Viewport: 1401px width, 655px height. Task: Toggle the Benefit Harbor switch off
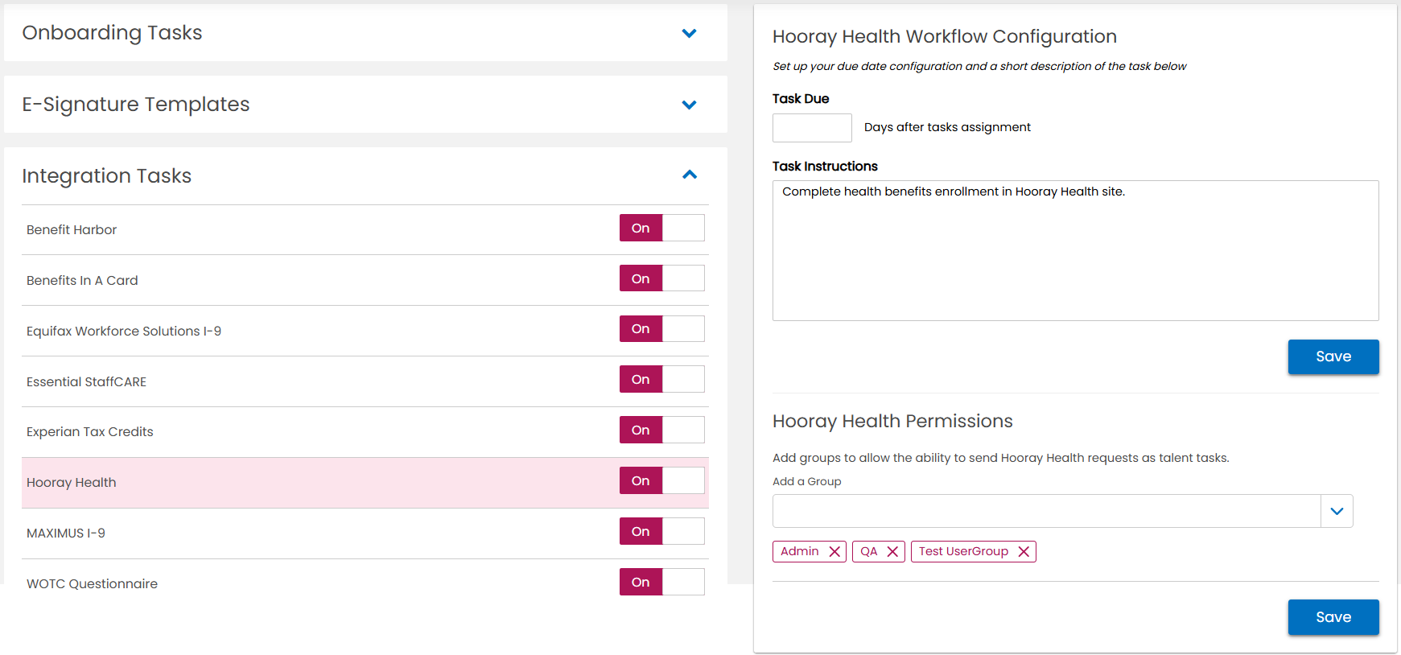(661, 228)
